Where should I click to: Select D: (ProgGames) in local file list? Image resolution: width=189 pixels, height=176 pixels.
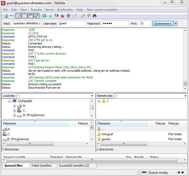[46, 139]
